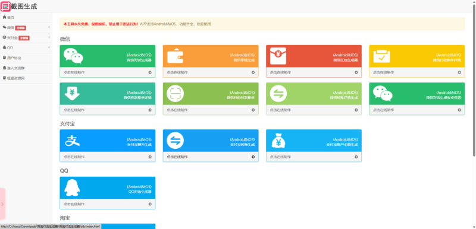The width and height of the screenshot is (476, 229).
Task: Click the QQ对话生成器 card title text
Action: [x=140, y=192]
